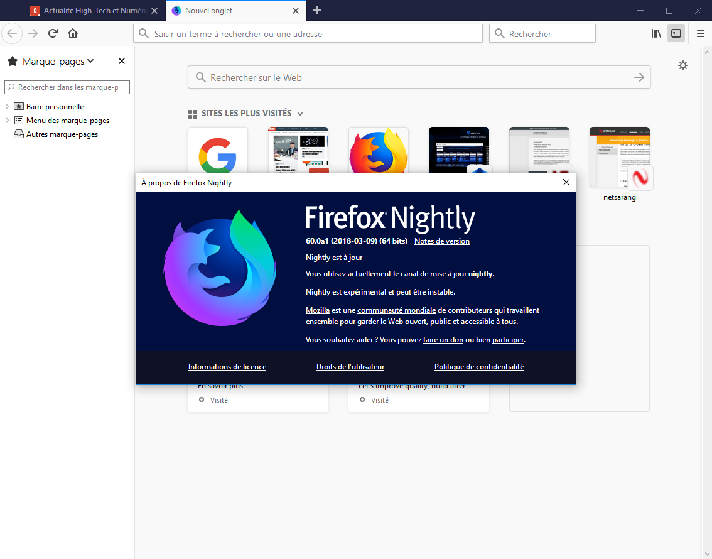Viewport: 712px width, 559px height.
Task: Expand the Menu des marque-pages tree node
Action: [8, 121]
